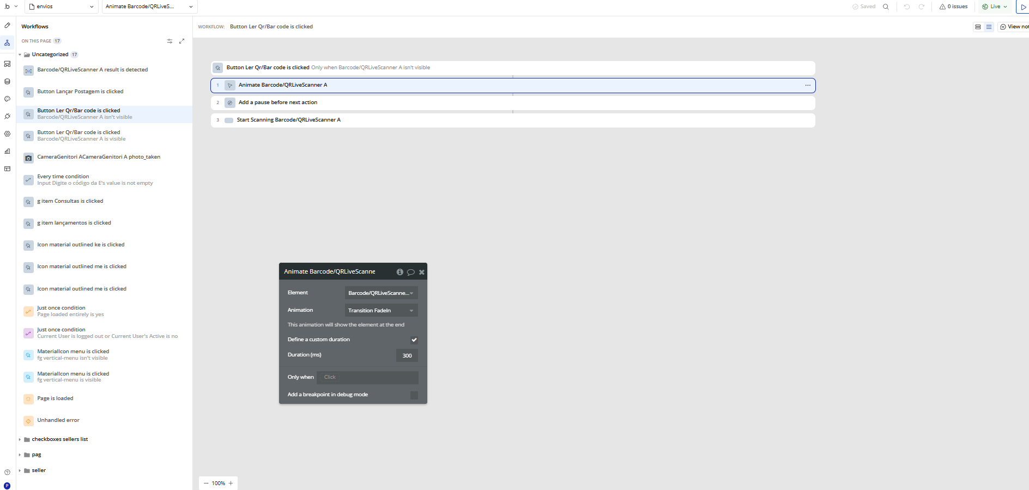Select the Button Ler Qr/Bar code event header
1029x490 pixels.
(513, 68)
